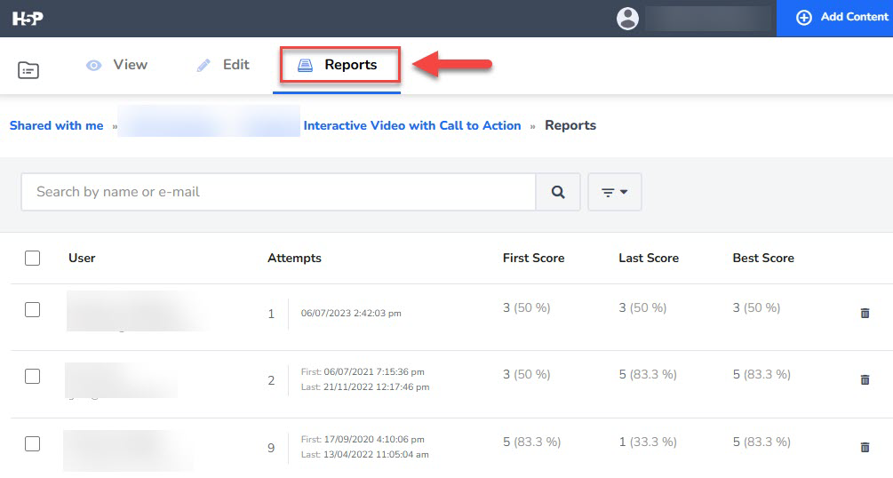Toggle the select-all checkbox beside User
The height and width of the screenshot is (478, 893).
point(33,258)
